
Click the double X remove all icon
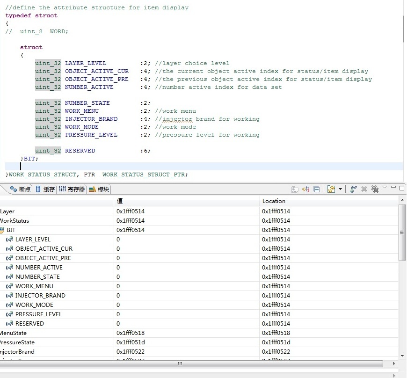point(374,189)
